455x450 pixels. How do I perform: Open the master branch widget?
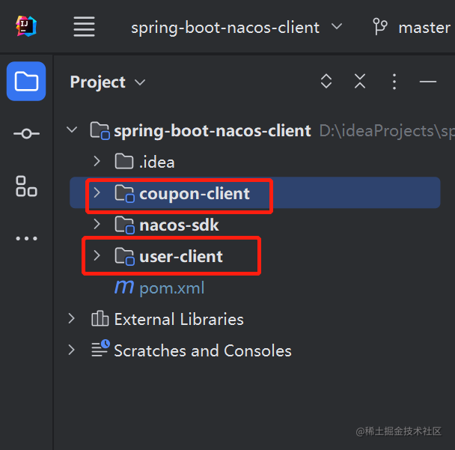tap(412, 28)
